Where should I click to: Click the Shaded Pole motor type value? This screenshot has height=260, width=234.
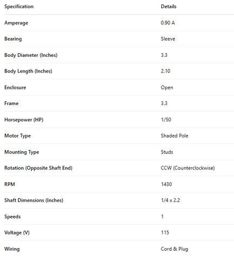pyautogui.click(x=174, y=136)
